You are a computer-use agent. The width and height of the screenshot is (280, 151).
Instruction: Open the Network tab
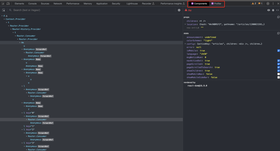tap(58, 4)
